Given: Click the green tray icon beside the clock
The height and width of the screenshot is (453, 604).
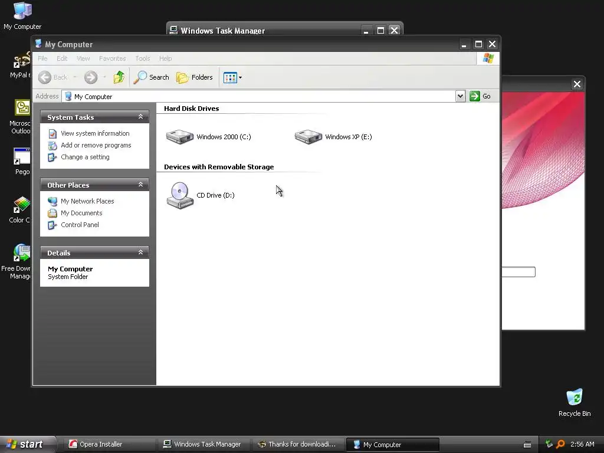Looking at the screenshot, I should click(x=549, y=444).
